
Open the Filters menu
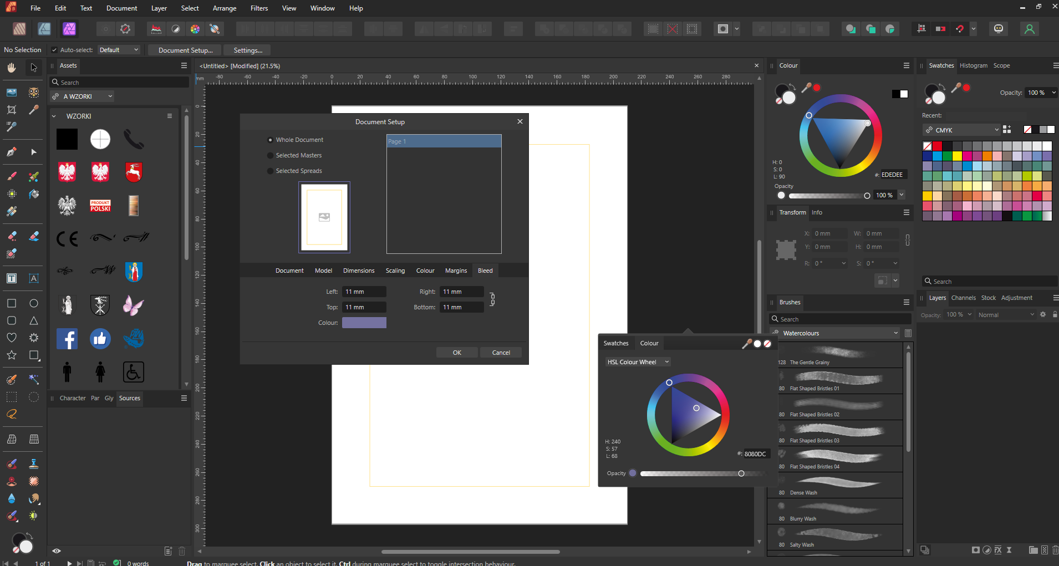point(259,8)
